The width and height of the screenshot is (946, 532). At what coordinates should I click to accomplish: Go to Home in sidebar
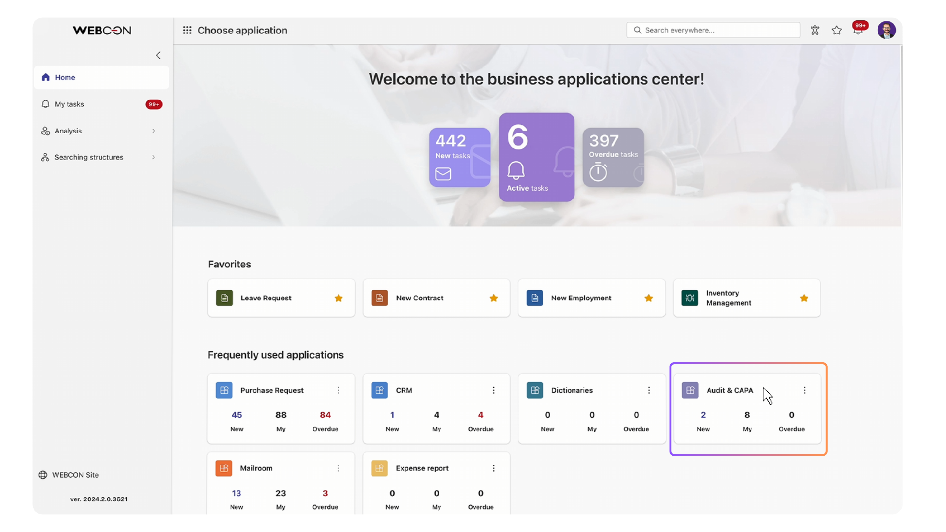tap(101, 77)
